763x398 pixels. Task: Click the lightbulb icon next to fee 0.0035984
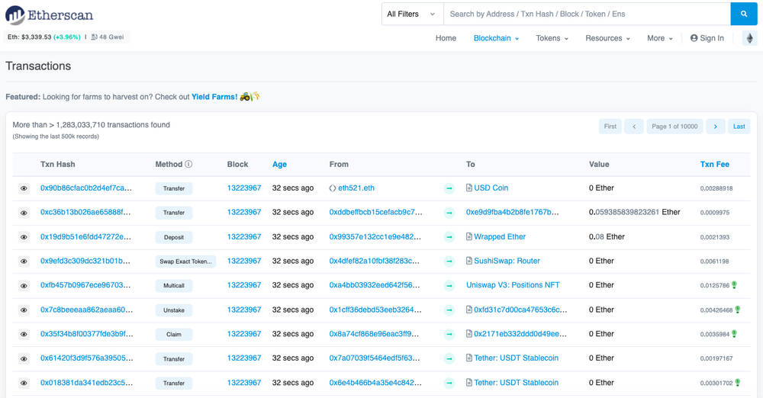coord(734,334)
